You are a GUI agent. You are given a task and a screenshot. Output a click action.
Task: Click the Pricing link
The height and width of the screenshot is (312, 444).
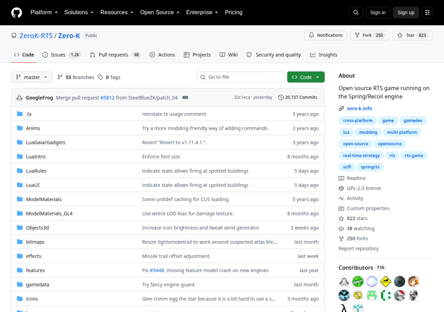(234, 13)
